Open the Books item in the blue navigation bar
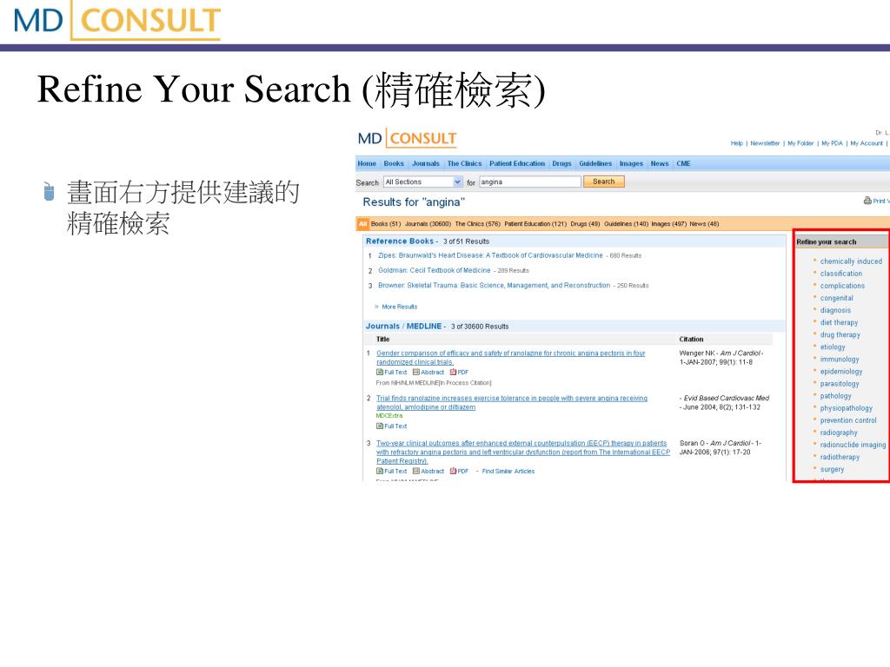The image size is (890, 667). 394,163
